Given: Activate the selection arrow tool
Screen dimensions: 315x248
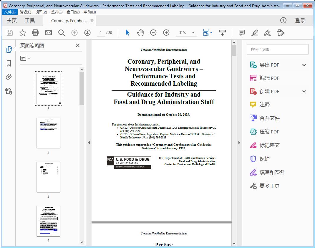Looking at the screenshot, I should (127, 33).
